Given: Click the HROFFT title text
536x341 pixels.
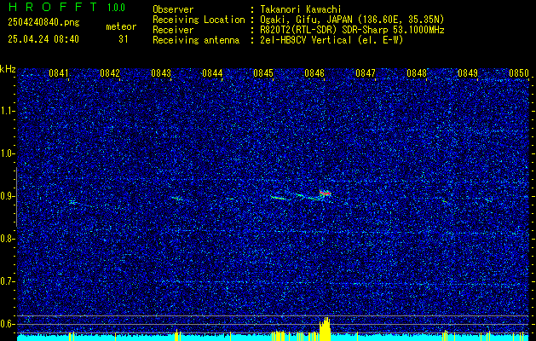Looking at the screenshot, I should pos(52,7).
